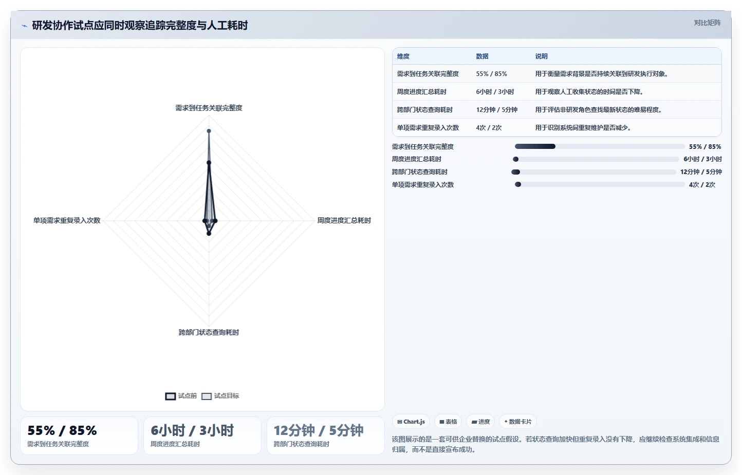Click the 数据卡片 tag
This screenshot has width=742, height=475.
pyautogui.click(x=517, y=422)
